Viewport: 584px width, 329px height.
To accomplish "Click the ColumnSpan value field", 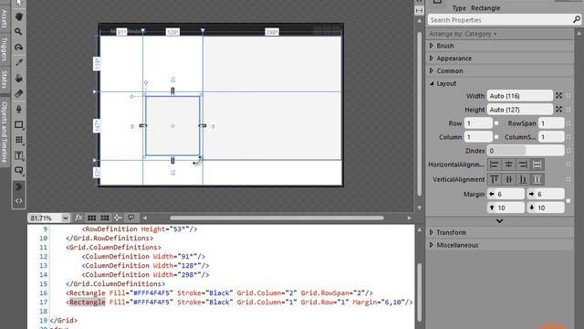I will tap(551, 137).
